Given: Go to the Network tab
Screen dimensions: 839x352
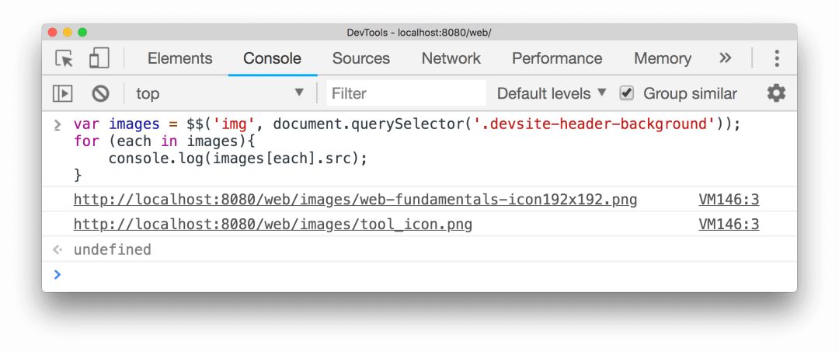Looking at the screenshot, I should (451, 58).
